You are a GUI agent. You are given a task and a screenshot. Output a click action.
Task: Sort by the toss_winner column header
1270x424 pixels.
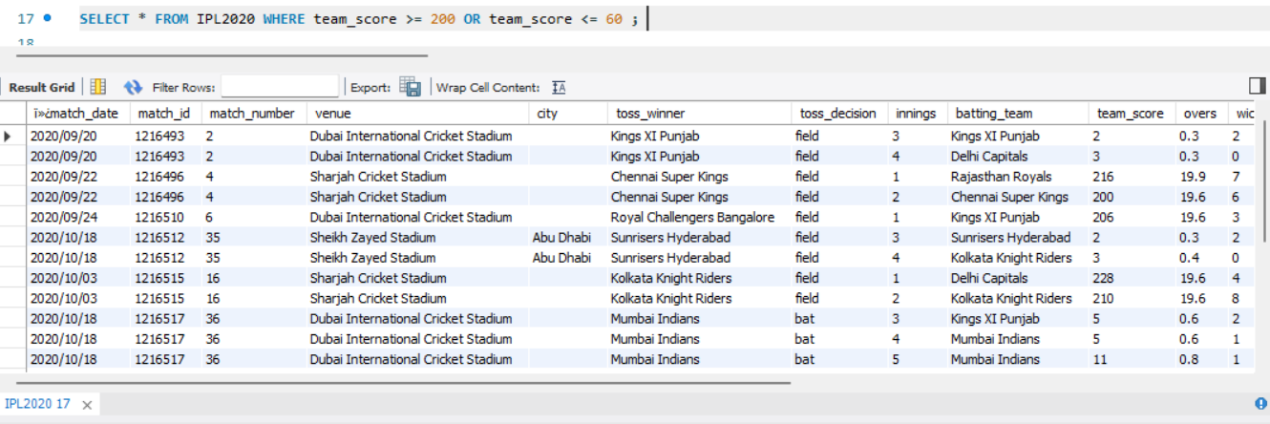(697, 113)
